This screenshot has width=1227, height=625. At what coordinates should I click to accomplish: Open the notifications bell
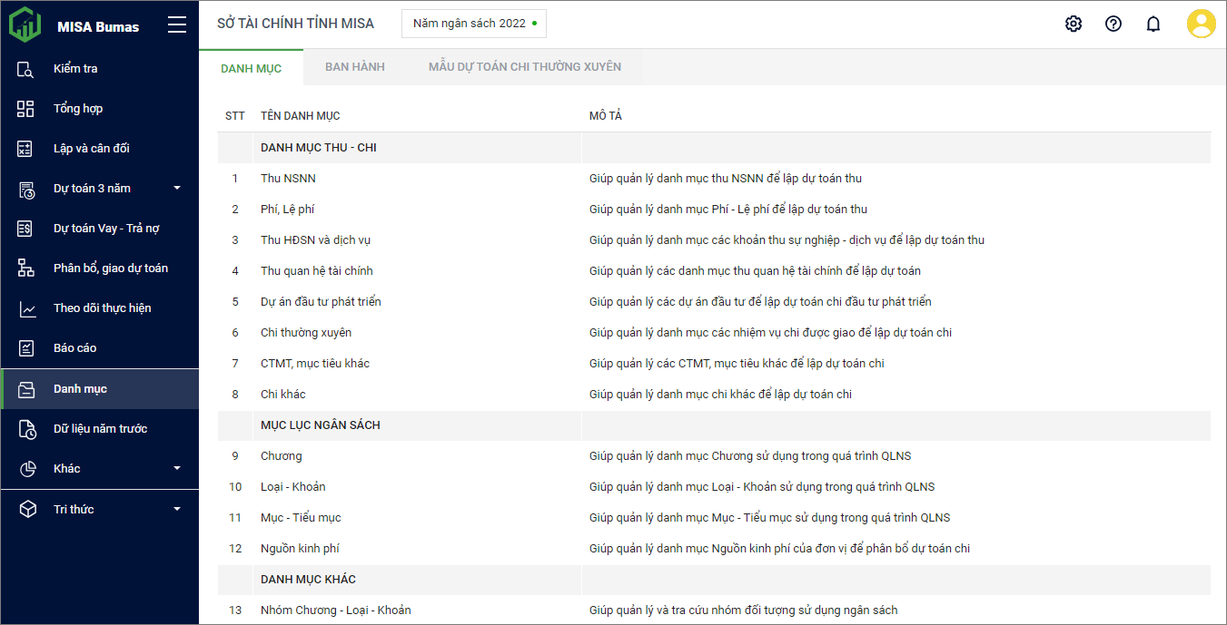[x=1153, y=24]
